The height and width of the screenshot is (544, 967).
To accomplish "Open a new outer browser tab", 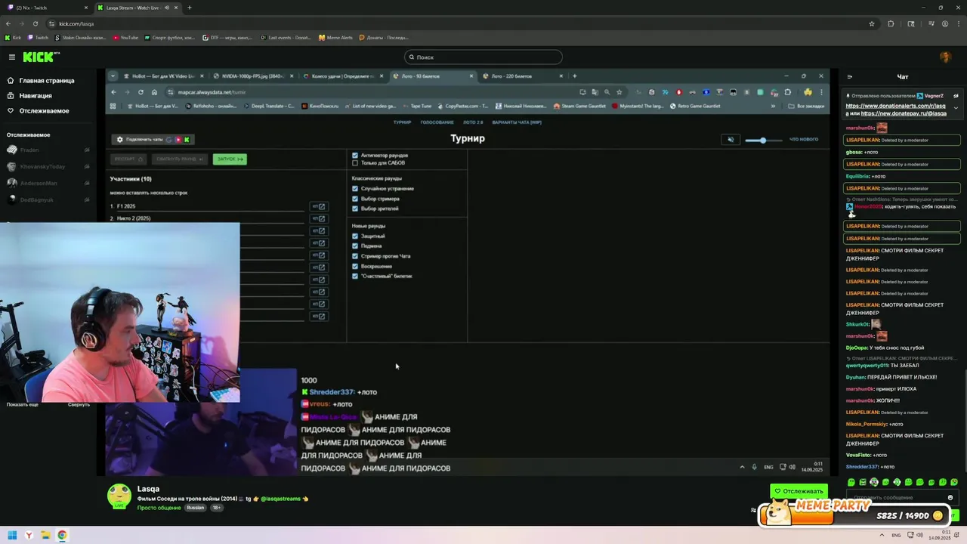I will [189, 8].
